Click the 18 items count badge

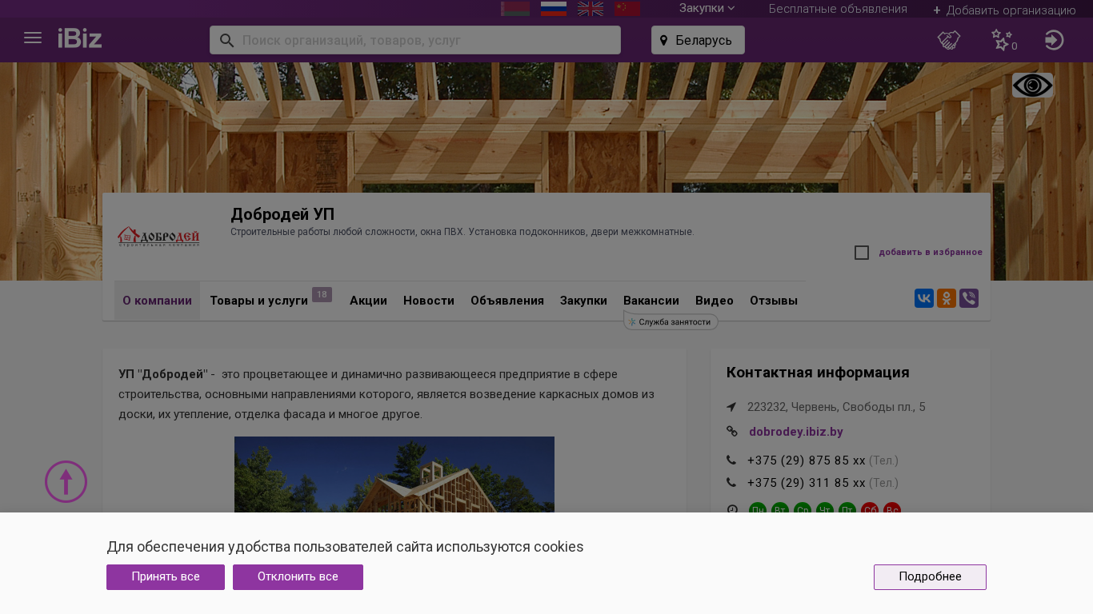322,294
